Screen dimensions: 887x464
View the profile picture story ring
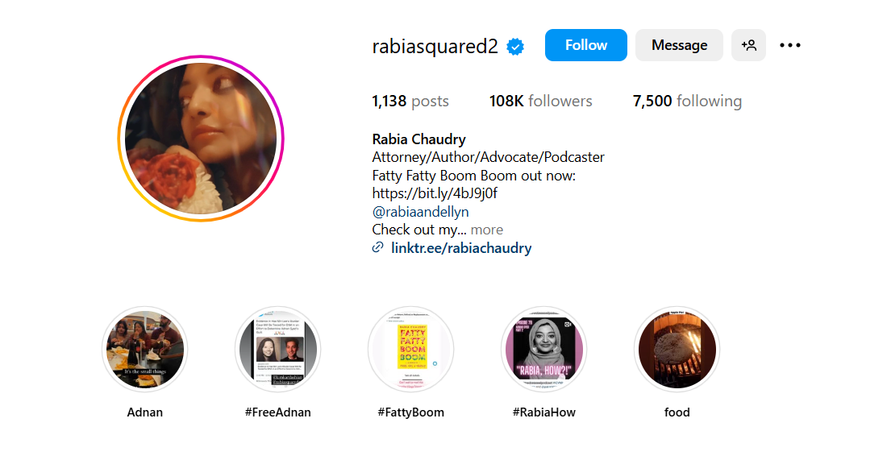201,139
